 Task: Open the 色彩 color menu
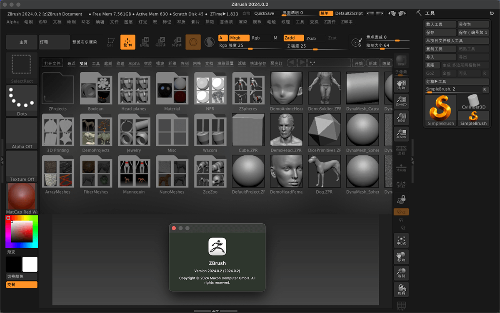tap(43, 22)
